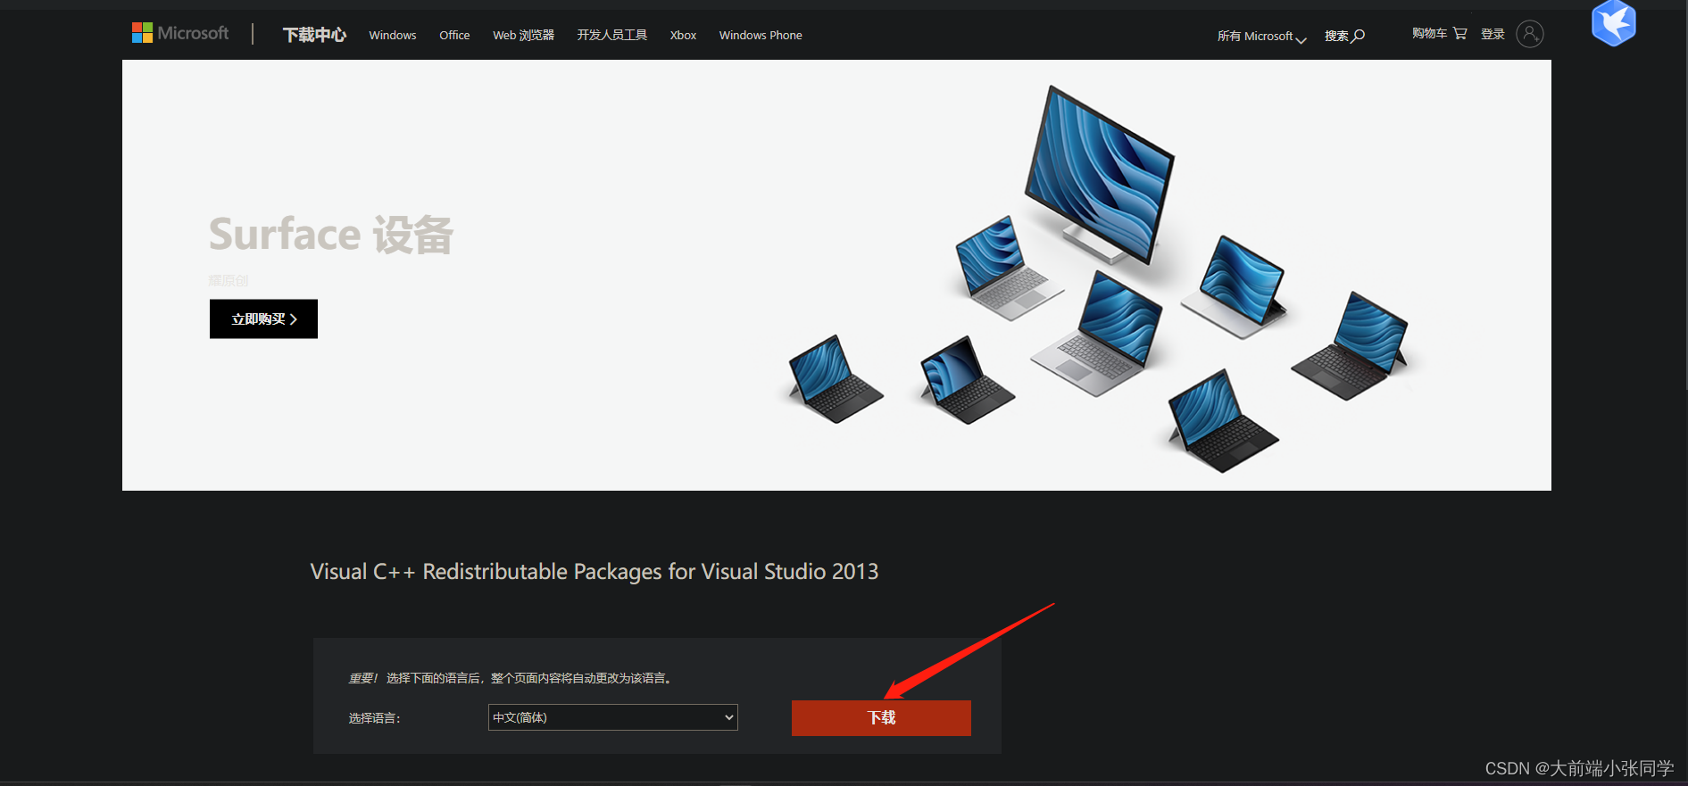The width and height of the screenshot is (1688, 786).
Task: Expand the 所有 Microsoft menu
Action: (x=1261, y=36)
